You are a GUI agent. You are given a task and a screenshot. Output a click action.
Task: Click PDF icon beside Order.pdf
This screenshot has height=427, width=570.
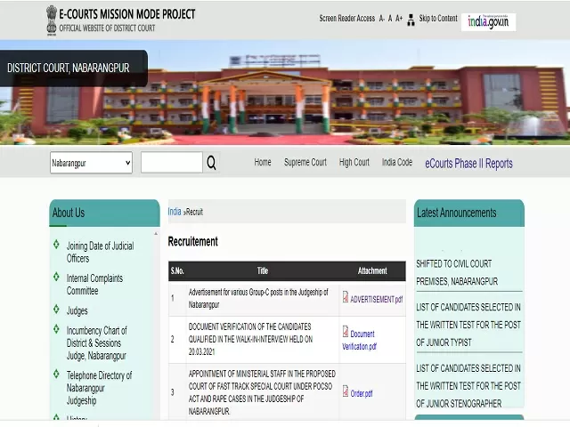click(346, 391)
